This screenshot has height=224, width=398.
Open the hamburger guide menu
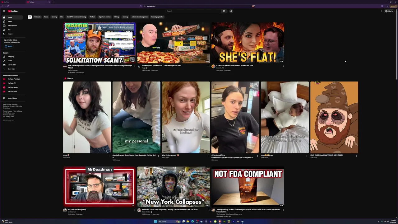[x=4, y=11]
